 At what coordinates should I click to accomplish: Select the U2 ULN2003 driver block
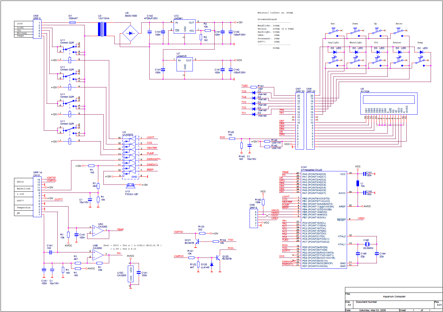point(131,158)
